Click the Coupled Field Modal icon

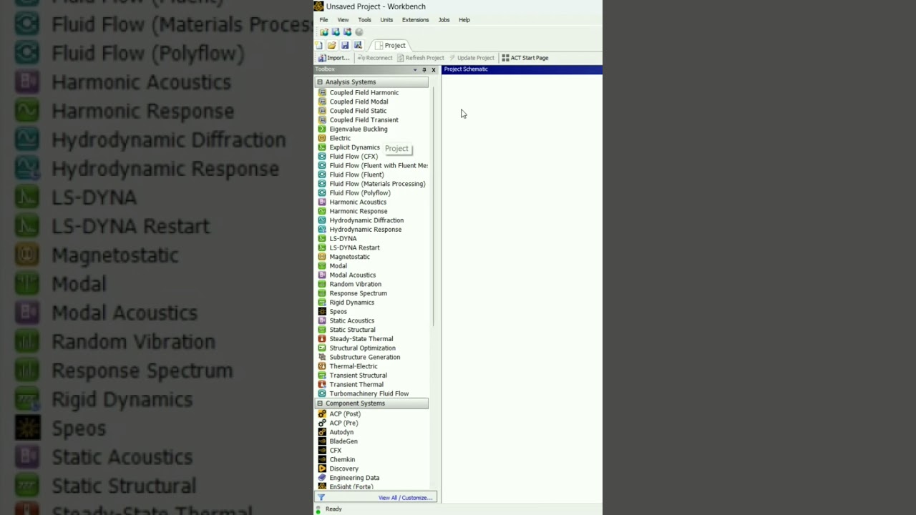pyautogui.click(x=322, y=102)
